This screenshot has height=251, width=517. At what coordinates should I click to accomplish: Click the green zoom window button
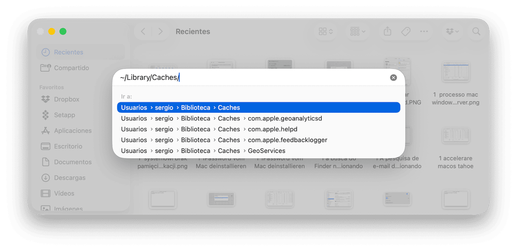63,31
